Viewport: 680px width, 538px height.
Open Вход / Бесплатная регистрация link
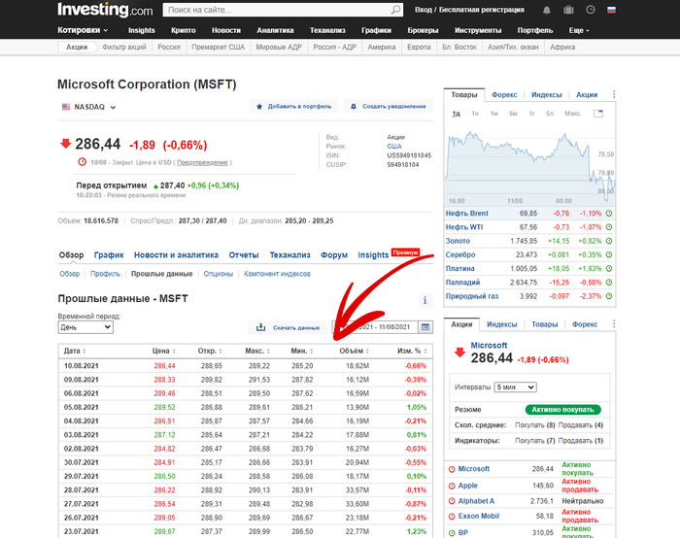[x=469, y=10]
